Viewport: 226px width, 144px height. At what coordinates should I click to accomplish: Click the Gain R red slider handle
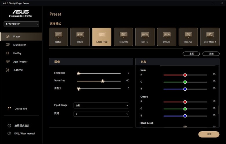[185, 75]
